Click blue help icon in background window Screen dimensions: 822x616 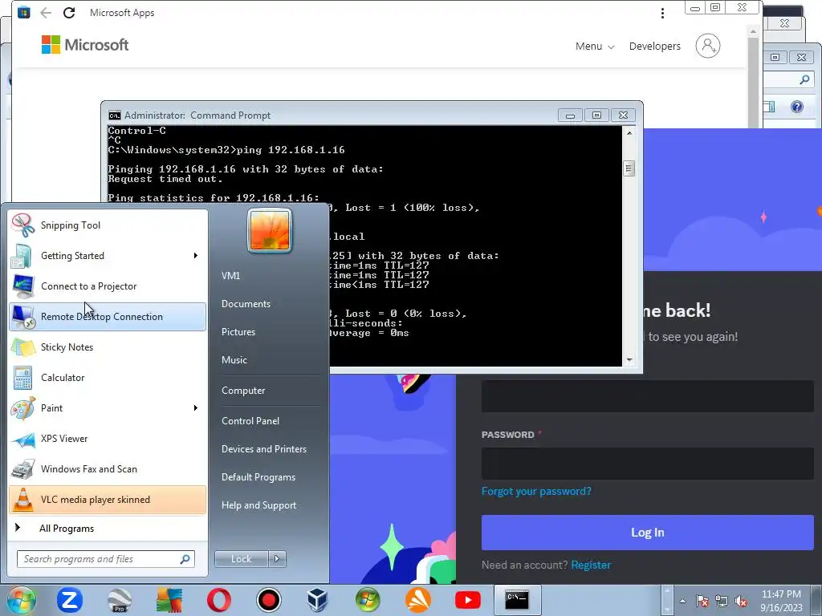point(797,107)
